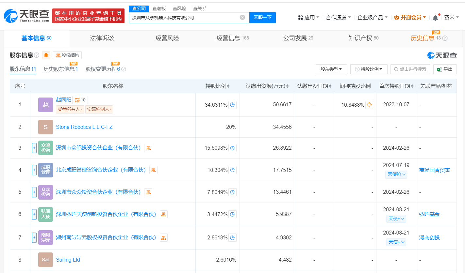Open the 持股比例 filter dropdown

coord(369,69)
